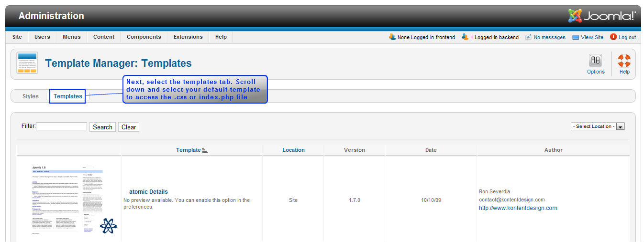The image size is (644, 242).
Task: Open the Components menu
Action: pyautogui.click(x=144, y=37)
